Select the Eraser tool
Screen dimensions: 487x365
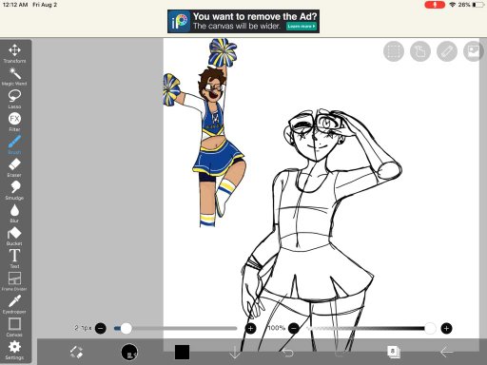coord(14,168)
